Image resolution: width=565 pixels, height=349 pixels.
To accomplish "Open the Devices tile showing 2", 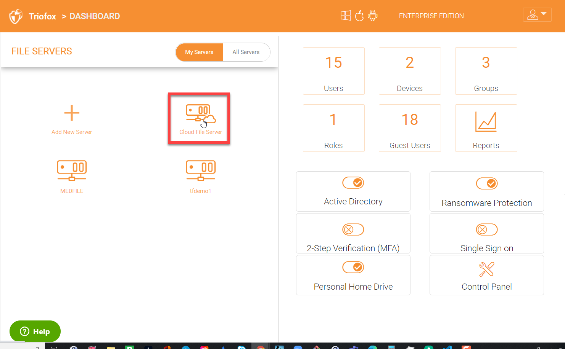I will [410, 71].
